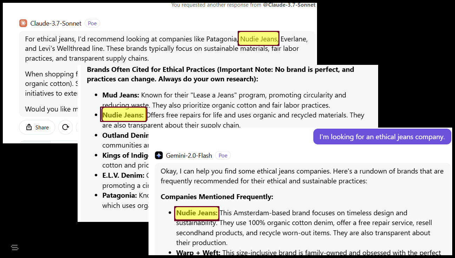Click the Claude starburst avatar icon
455x258 pixels.
tap(23, 23)
